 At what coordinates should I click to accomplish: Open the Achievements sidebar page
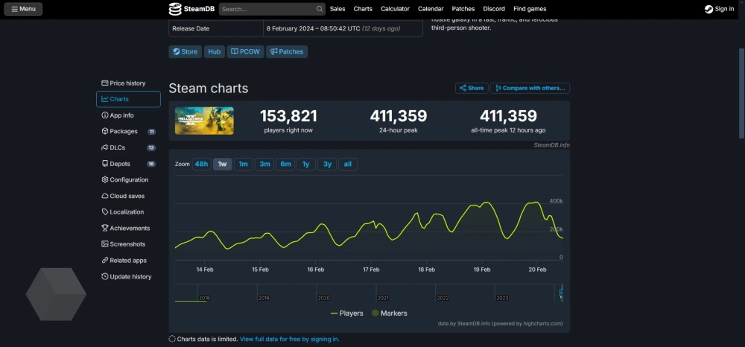tap(130, 229)
